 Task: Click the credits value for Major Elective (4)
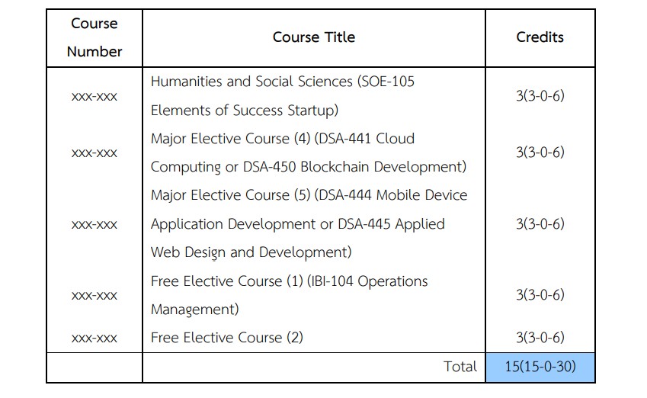tap(540, 152)
